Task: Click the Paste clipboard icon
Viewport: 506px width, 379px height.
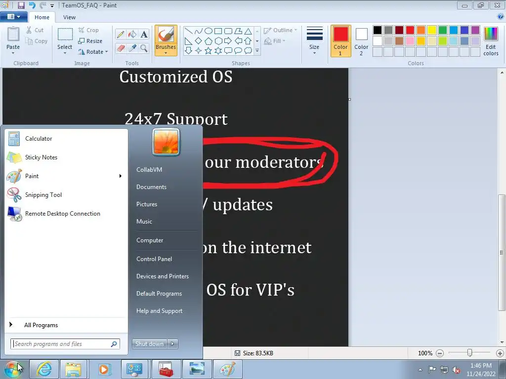Action: point(13,35)
